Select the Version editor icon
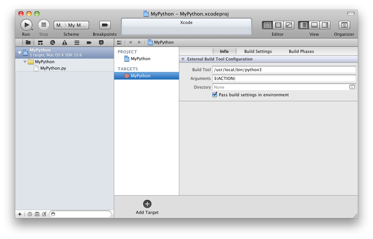The image size is (373, 239). point(289,25)
